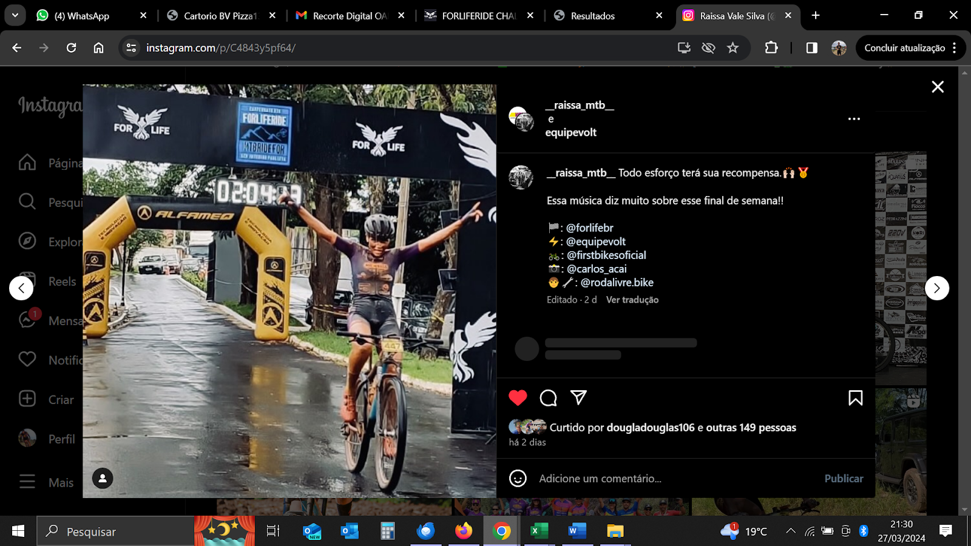Open the Chrome profile avatar
This screenshot has width=971, height=546.
pos(839,48)
